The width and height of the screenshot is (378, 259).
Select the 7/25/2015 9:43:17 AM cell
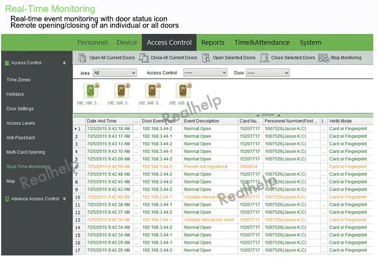[109, 136]
